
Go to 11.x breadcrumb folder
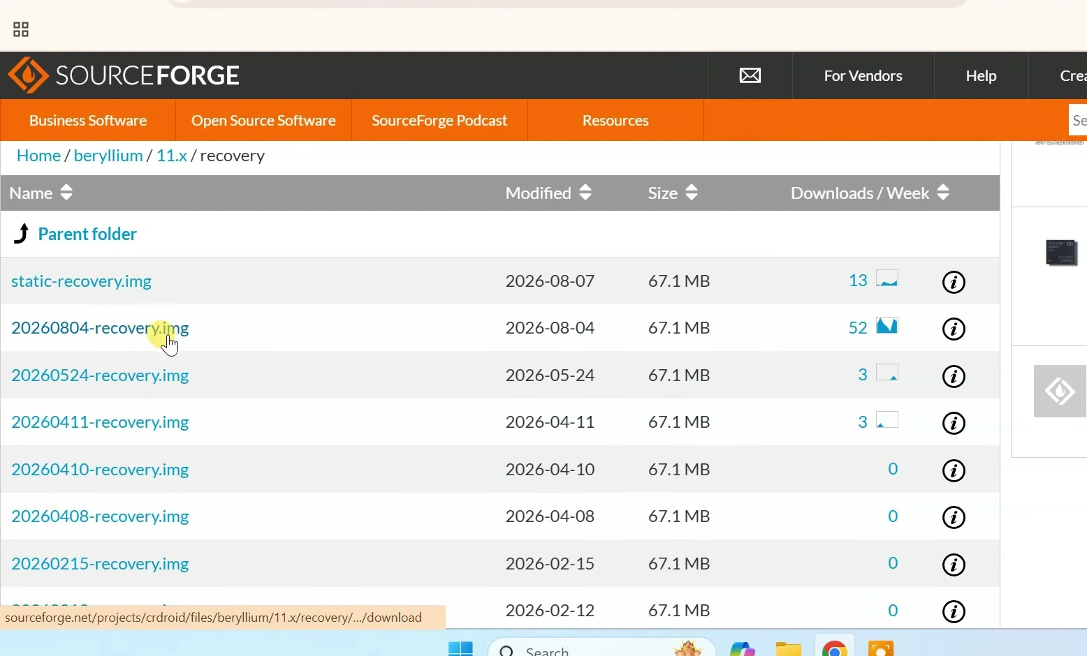[x=172, y=156]
